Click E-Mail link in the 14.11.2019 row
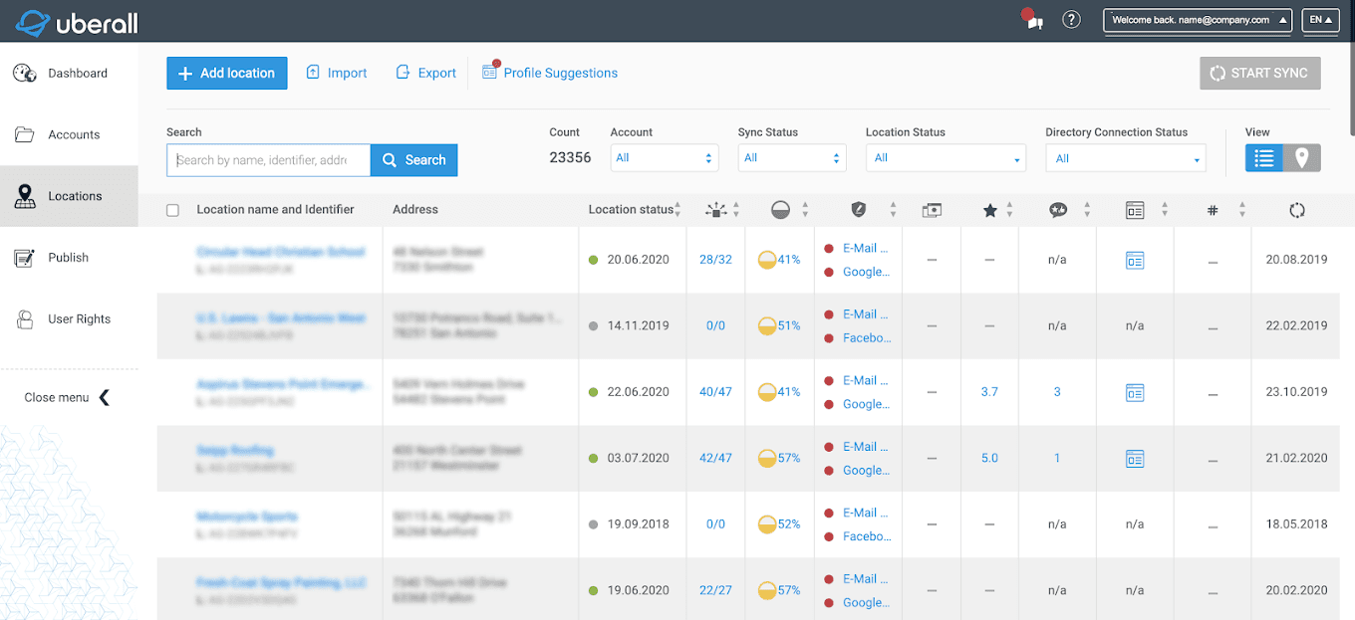 (866, 314)
